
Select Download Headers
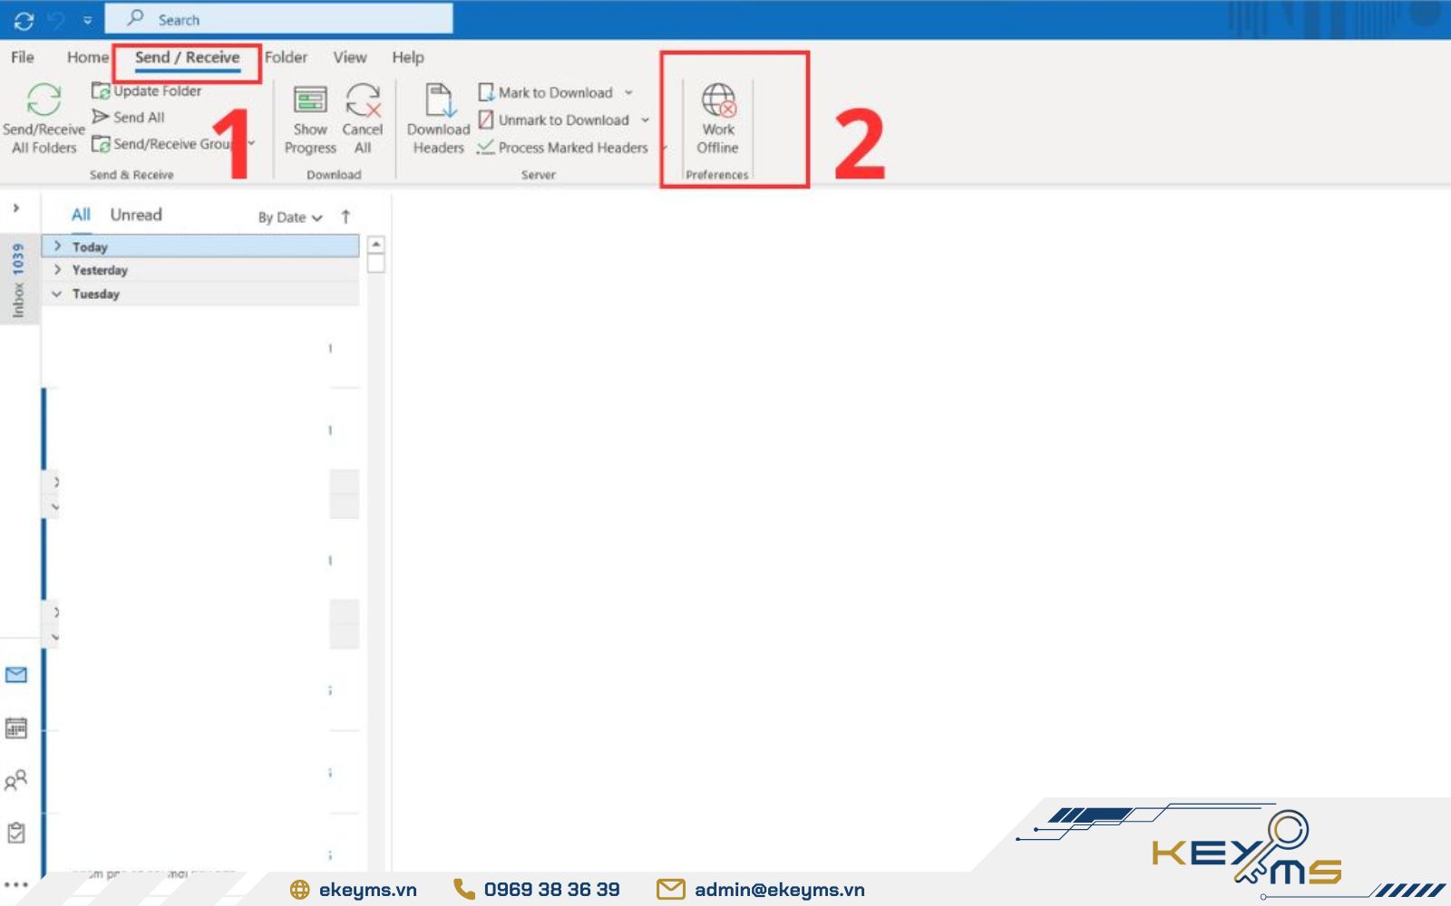pos(438,118)
